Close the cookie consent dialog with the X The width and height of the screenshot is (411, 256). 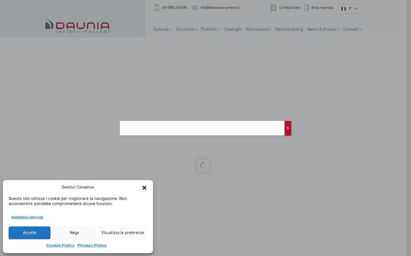144,188
